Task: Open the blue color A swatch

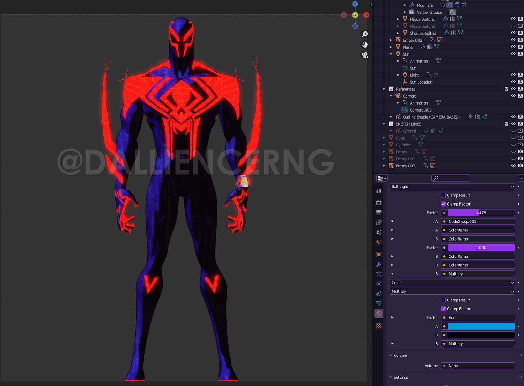Action: (481, 326)
